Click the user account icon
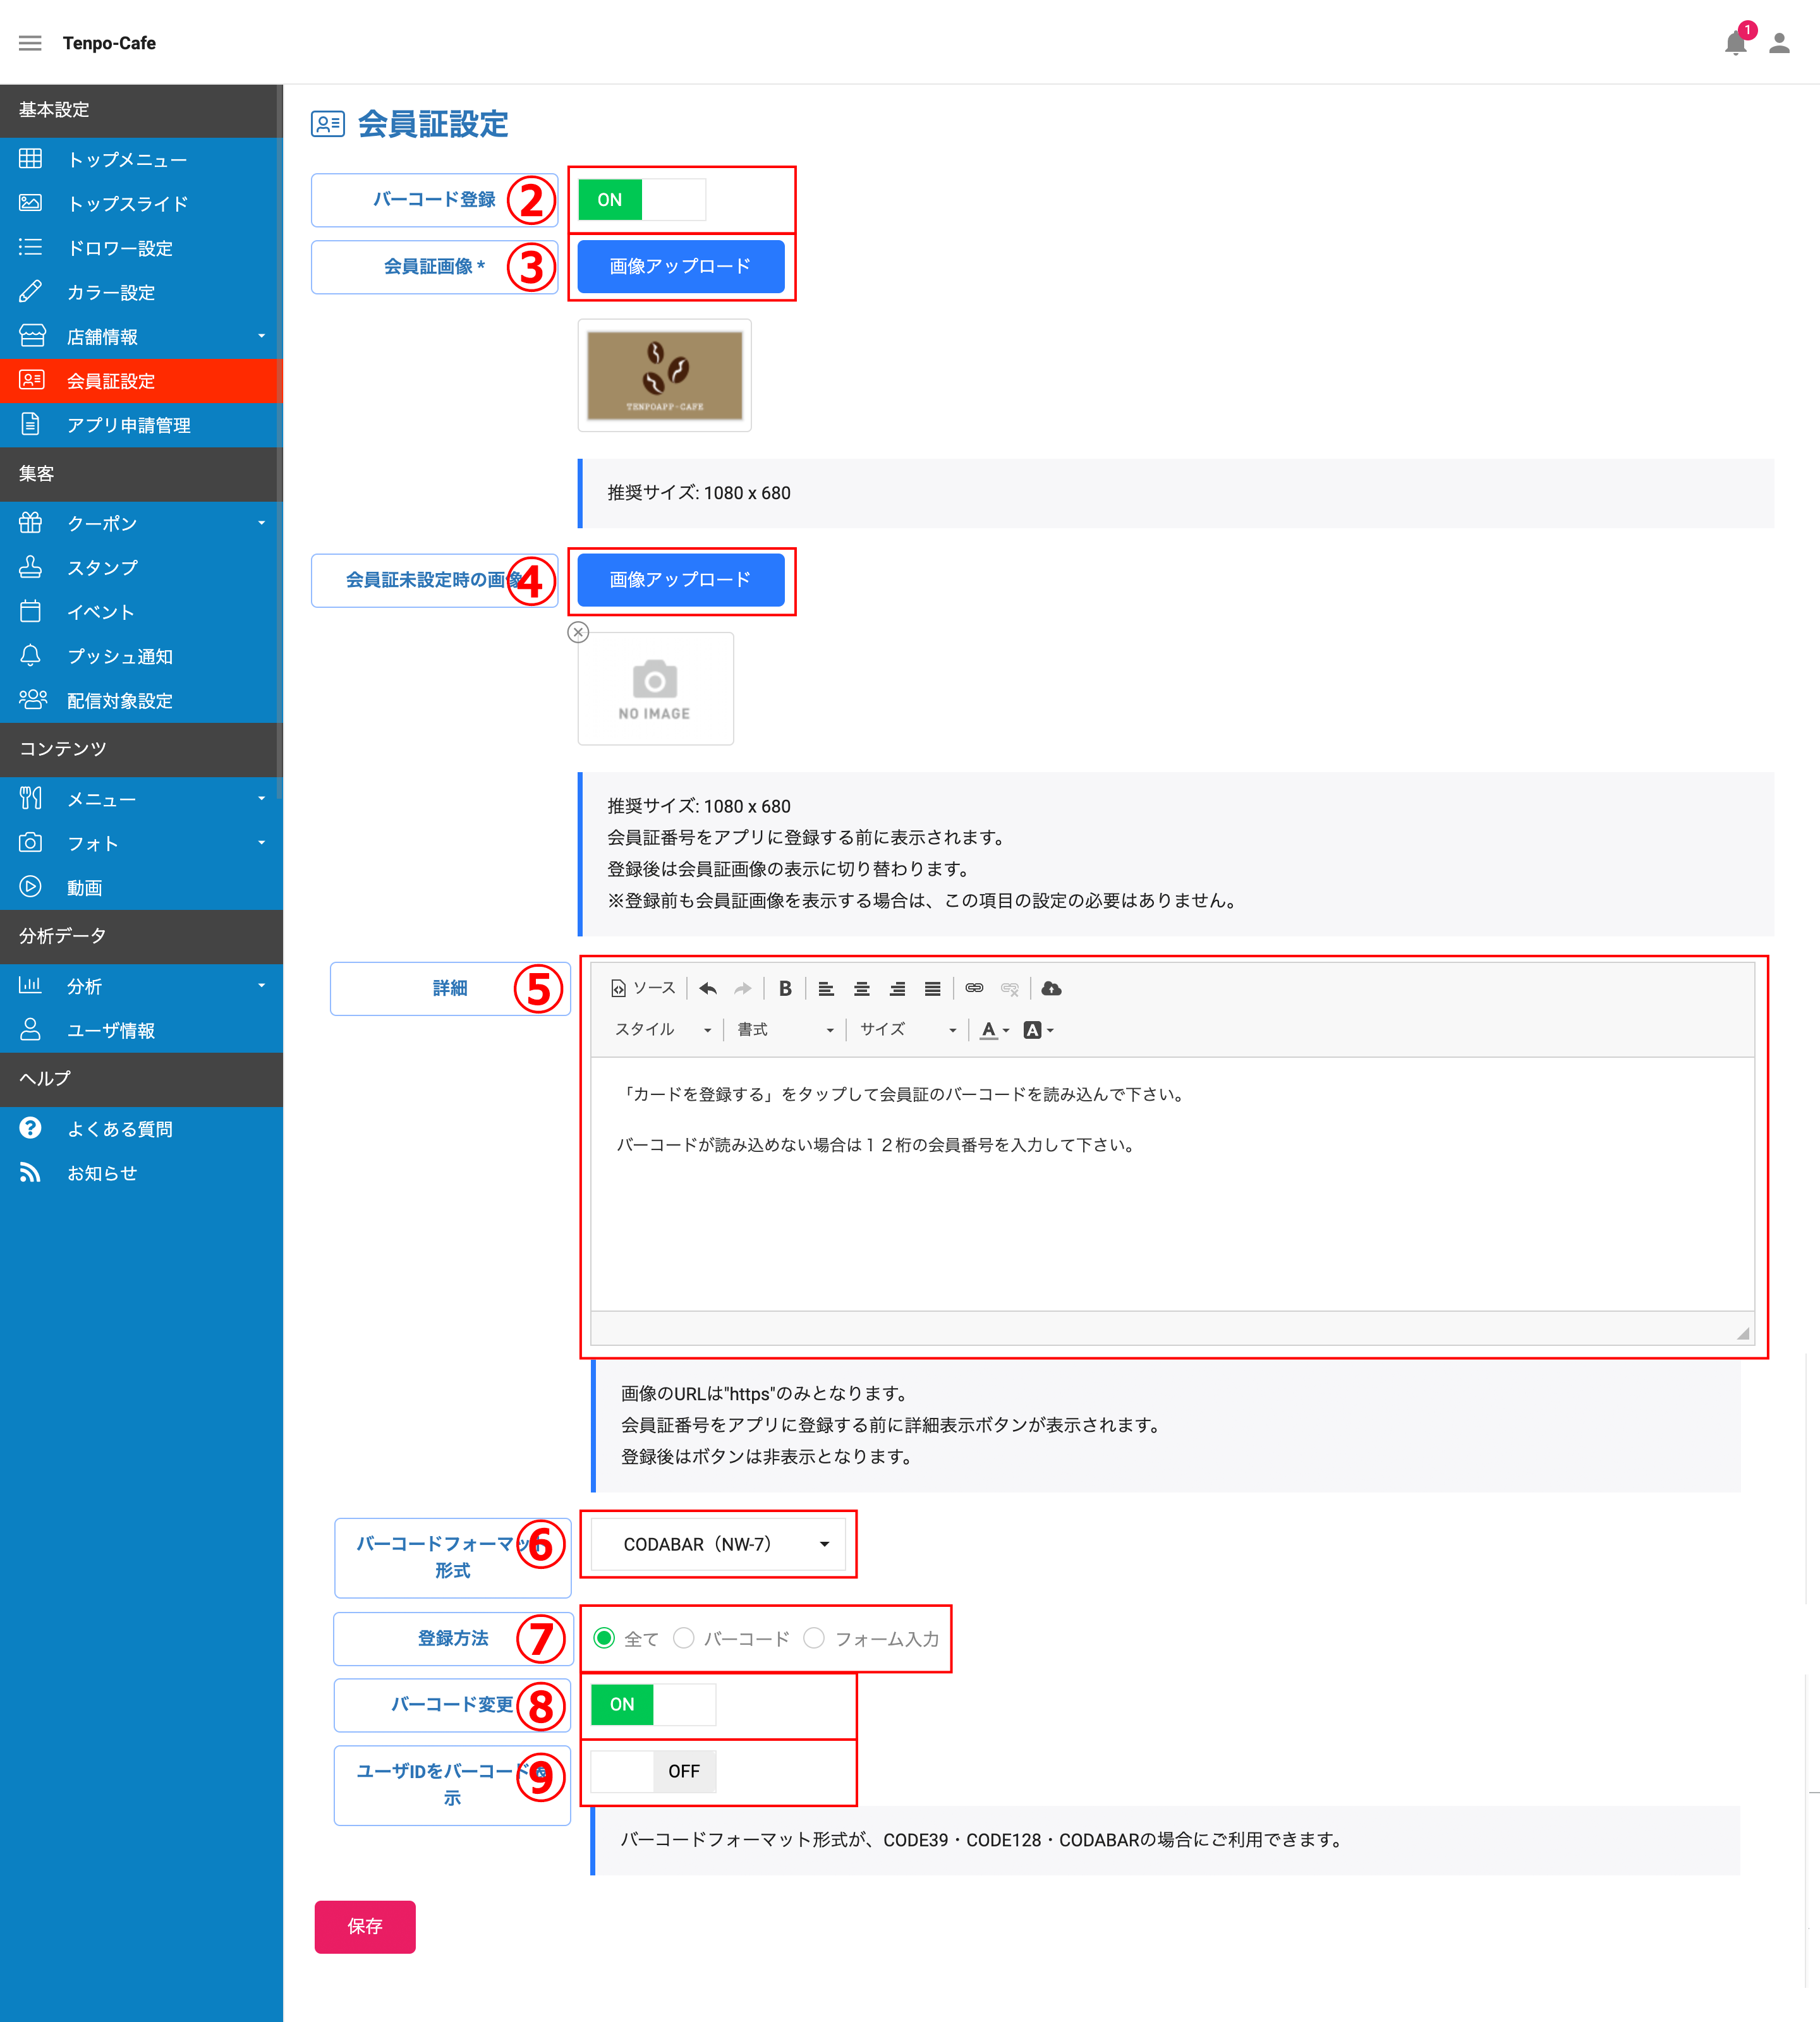1820x2022 pixels. coord(1779,43)
